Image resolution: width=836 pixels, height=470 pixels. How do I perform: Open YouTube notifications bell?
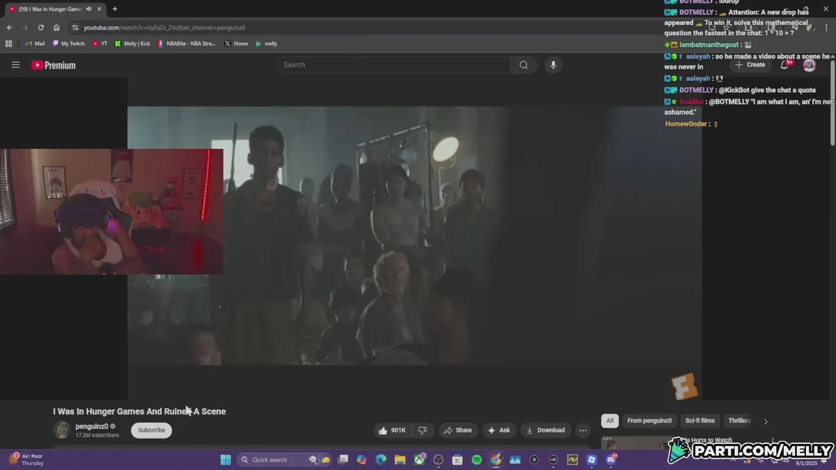coord(784,65)
